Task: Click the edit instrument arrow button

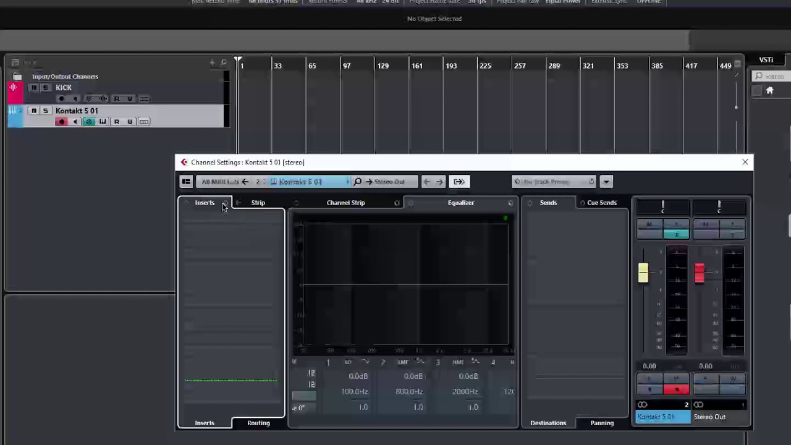Action: point(459,182)
